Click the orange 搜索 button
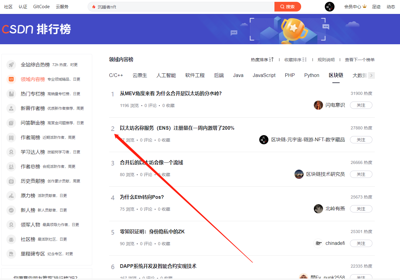 [288, 7]
